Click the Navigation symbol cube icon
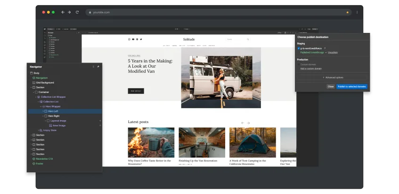This screenshot has height=194, width=399. click(x=33, y=78)
